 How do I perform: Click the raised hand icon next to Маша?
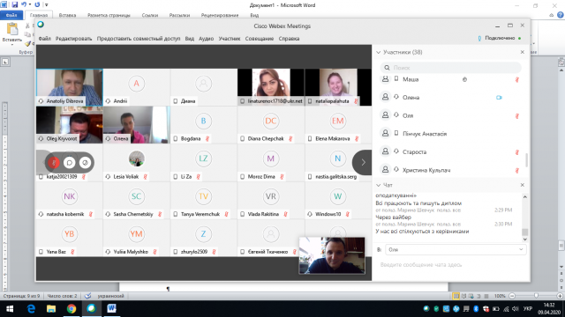(x=465, y=79)
